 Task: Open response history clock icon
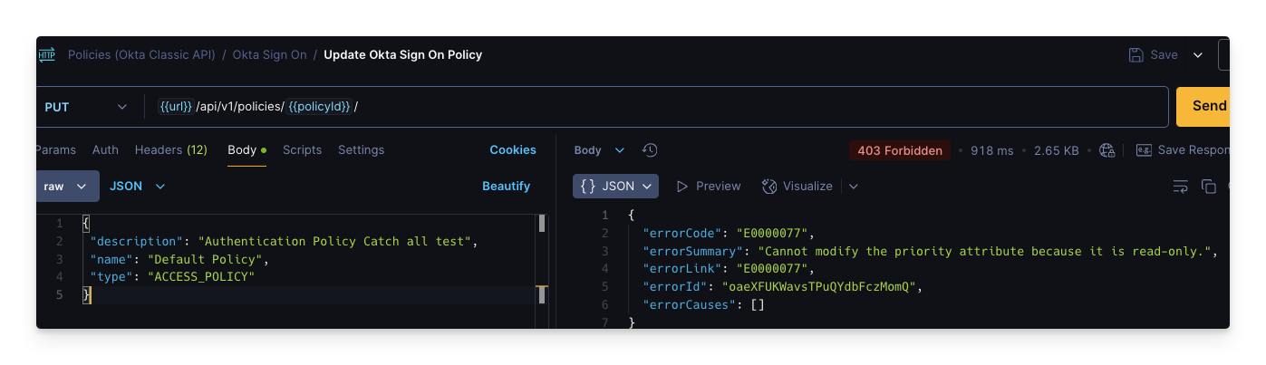pos(650,150)
